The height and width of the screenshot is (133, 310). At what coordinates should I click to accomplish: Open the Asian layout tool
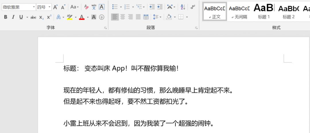point(169,7)
